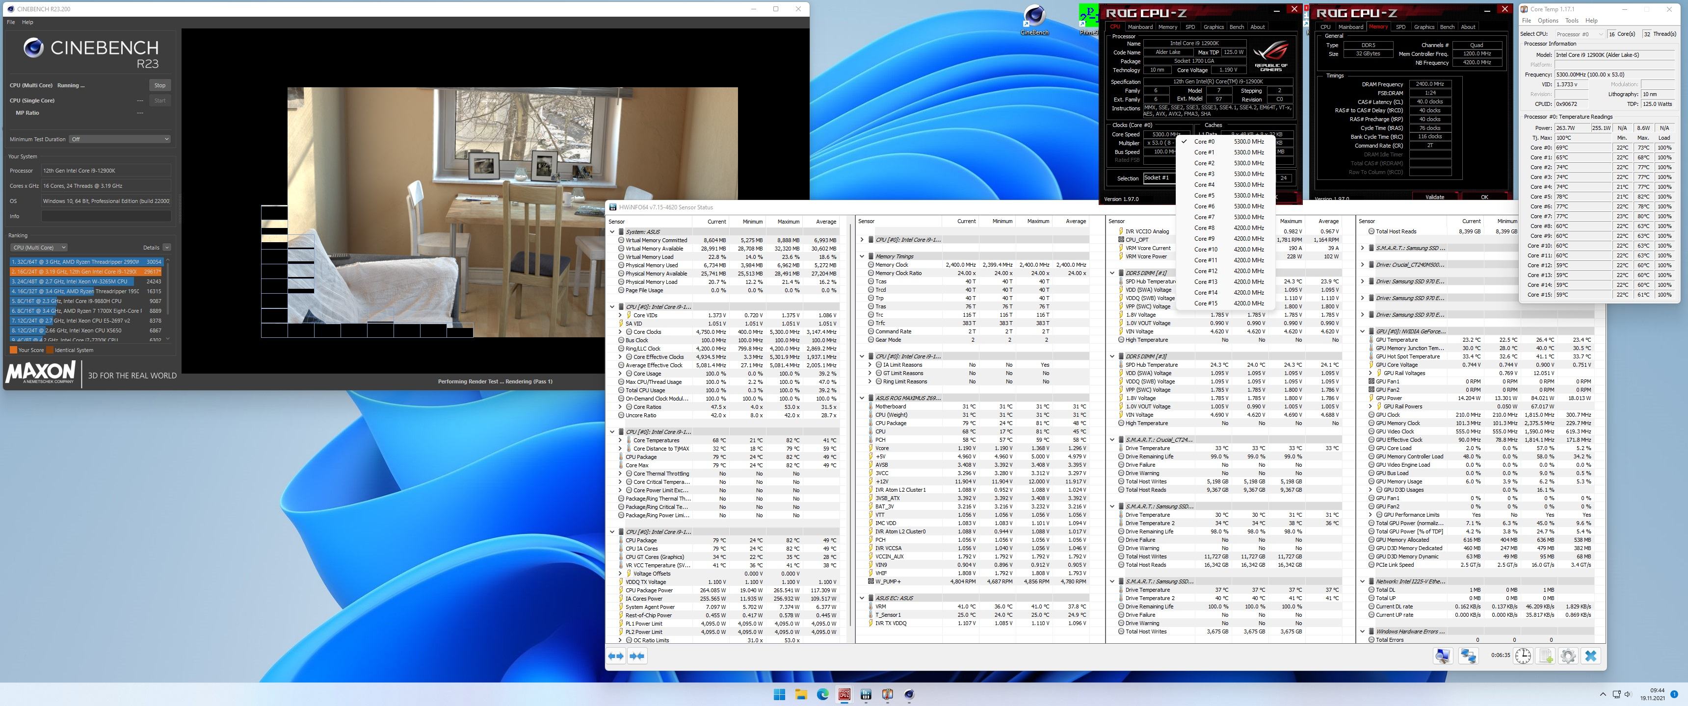Collapse the Memory Timings sensor group
The height and width of the screenshot is (706, 1688).
pos(862,256)
